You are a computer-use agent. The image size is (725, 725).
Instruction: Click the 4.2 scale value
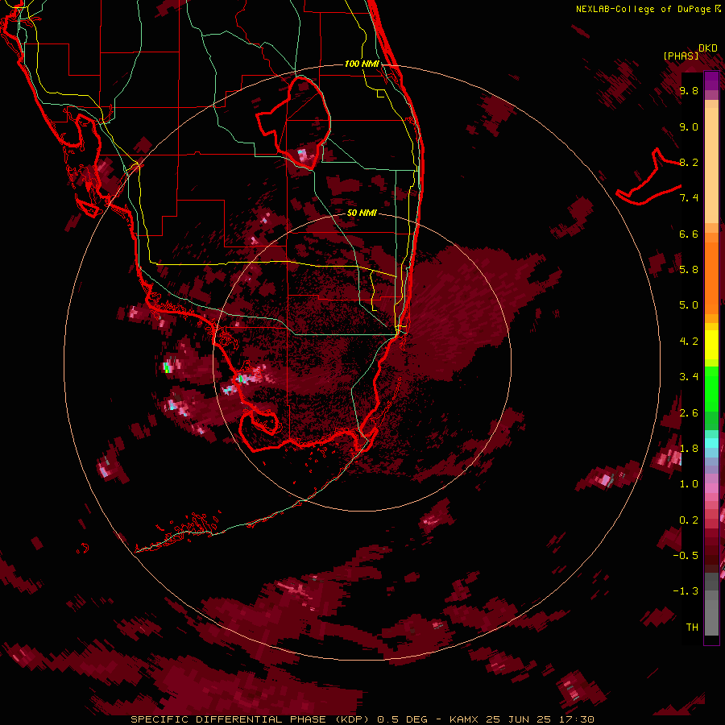[689, 342]
